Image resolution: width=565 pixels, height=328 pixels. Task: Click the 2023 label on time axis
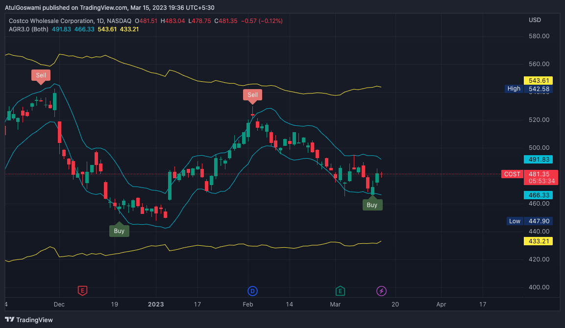(156, 304)
